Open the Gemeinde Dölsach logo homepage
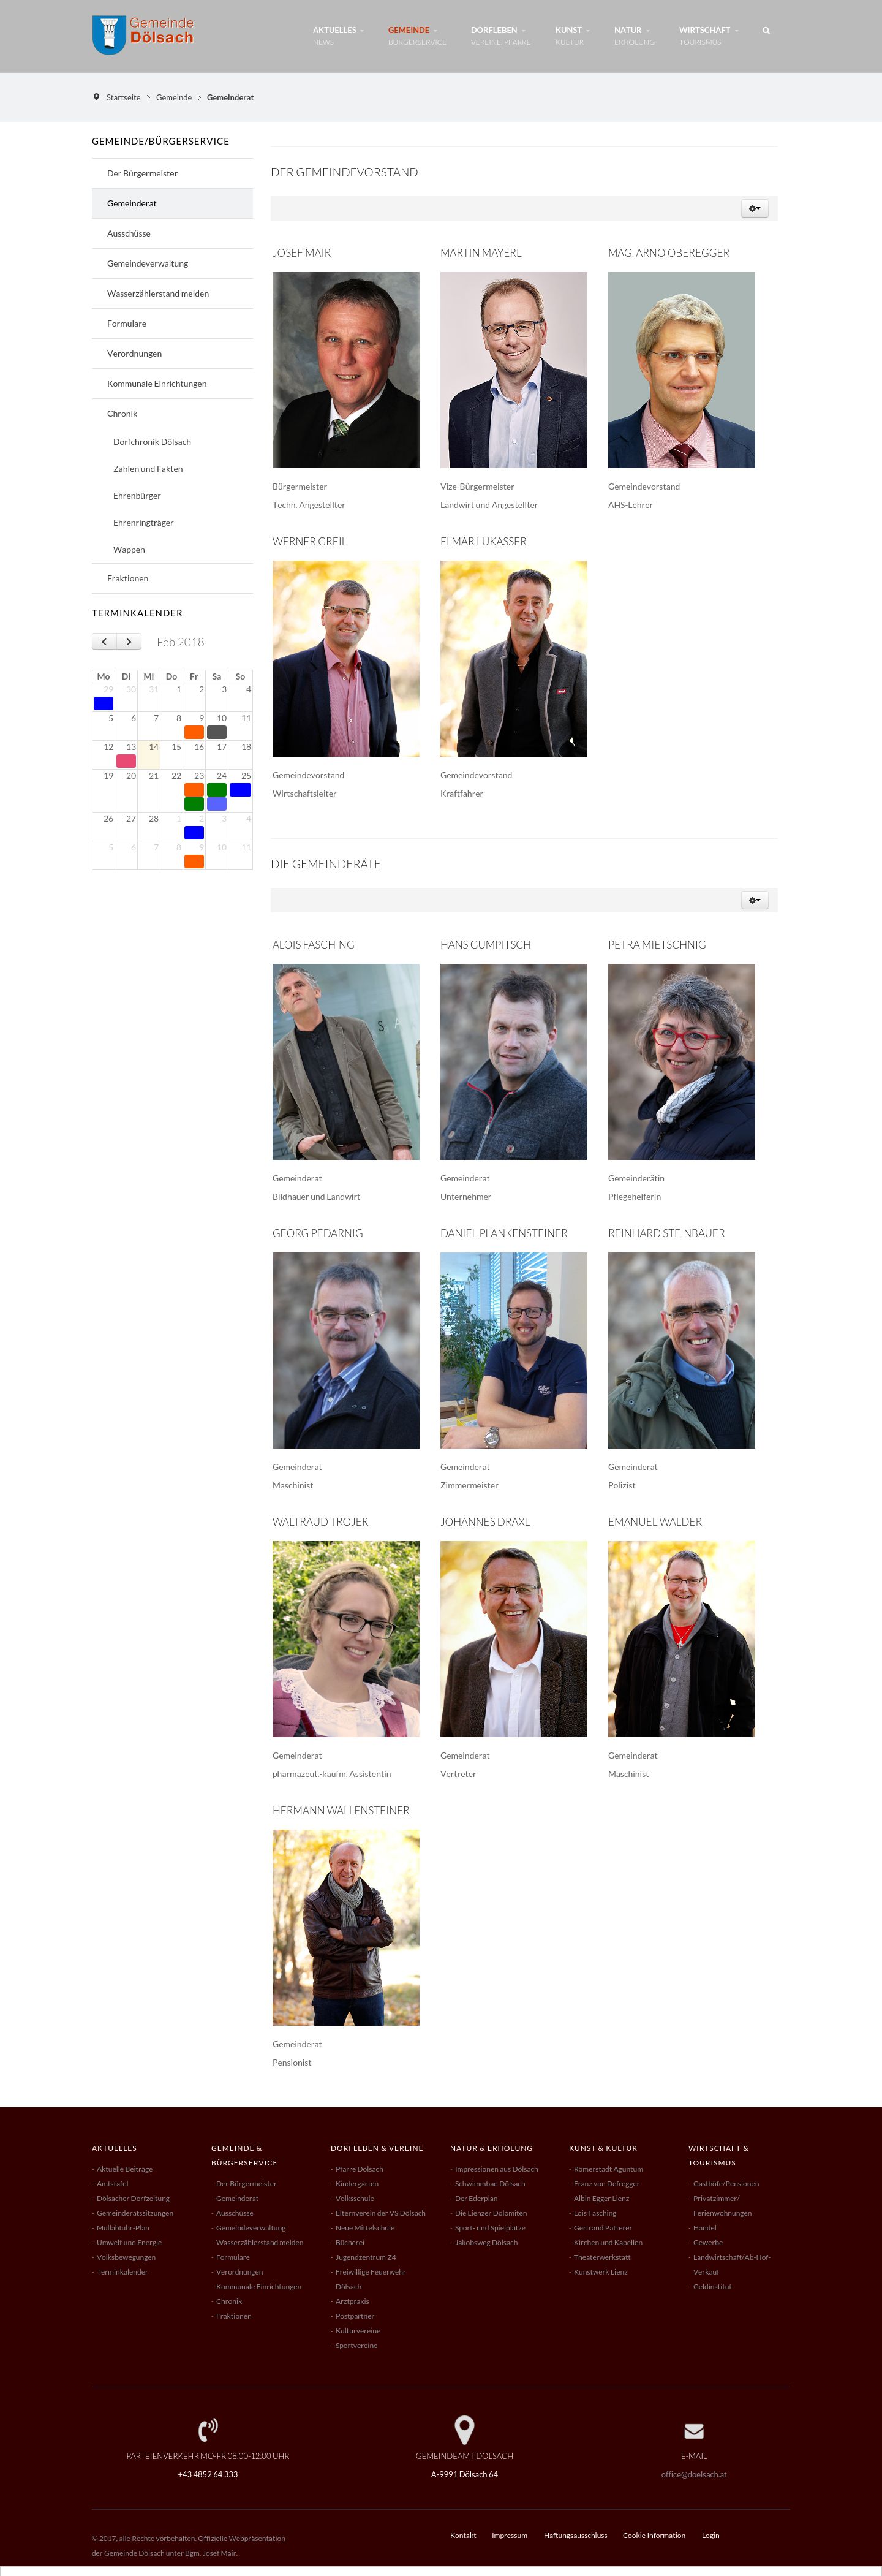Viewport: 882px width, 2576px height. click(143, 35)
